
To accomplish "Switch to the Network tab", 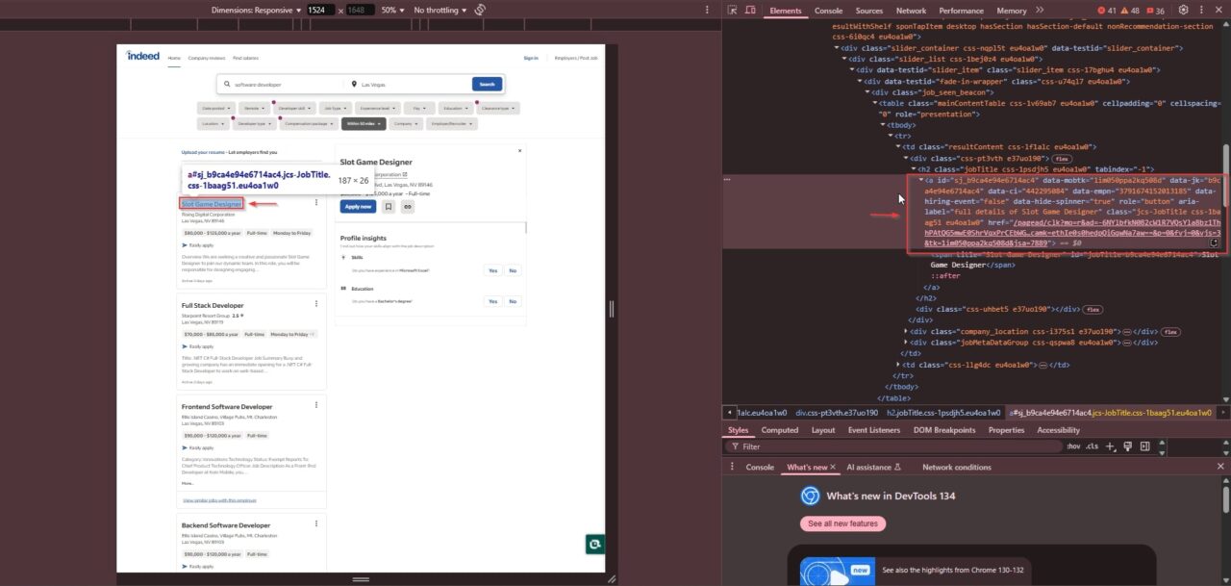I will point(911,11).
